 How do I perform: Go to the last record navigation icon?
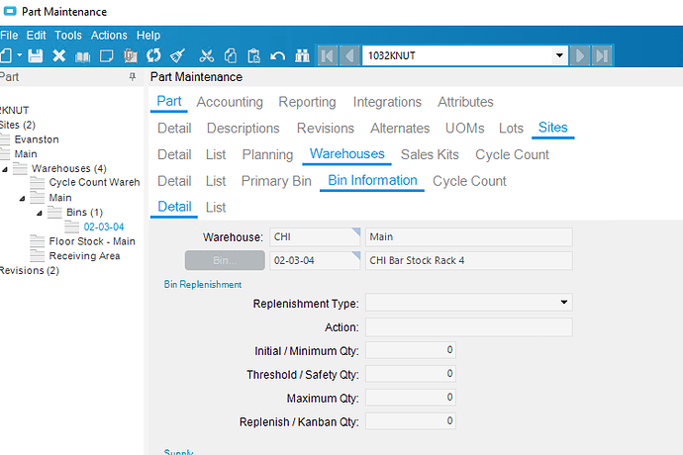[x=602, y=55]
